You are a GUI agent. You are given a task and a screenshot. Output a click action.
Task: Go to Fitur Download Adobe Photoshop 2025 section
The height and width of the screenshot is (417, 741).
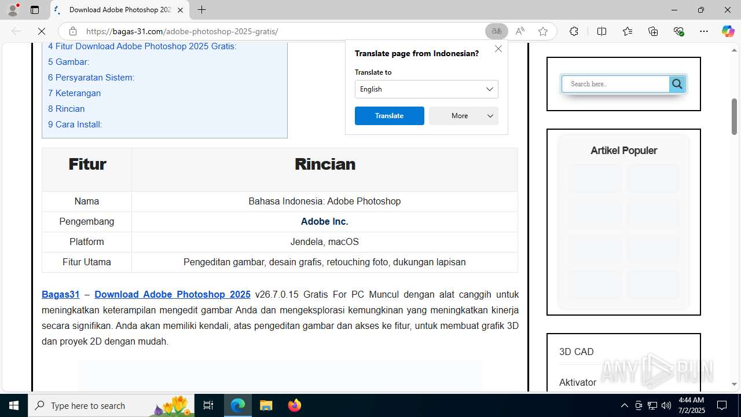(x=142, y=46)
